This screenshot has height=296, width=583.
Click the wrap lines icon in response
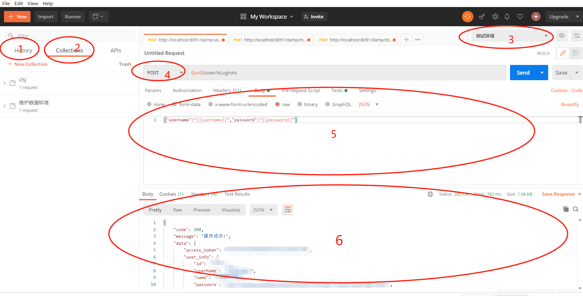[288, 210]
